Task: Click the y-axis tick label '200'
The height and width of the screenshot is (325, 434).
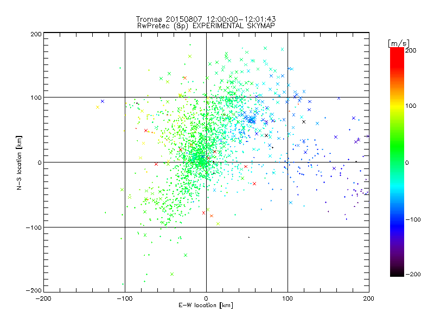Action: [36, 34]
